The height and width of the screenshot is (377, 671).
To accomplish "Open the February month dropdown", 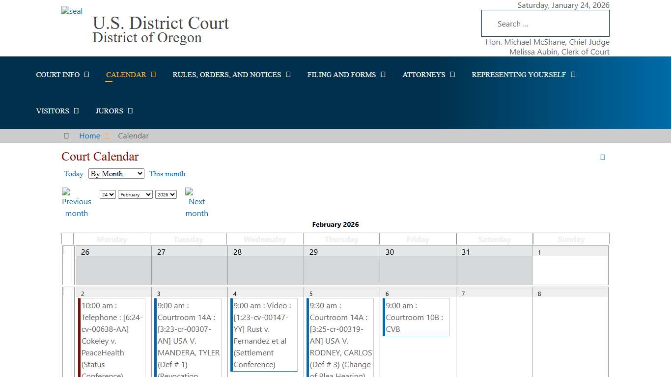I will pyautogui.click(x=135, y=195).
